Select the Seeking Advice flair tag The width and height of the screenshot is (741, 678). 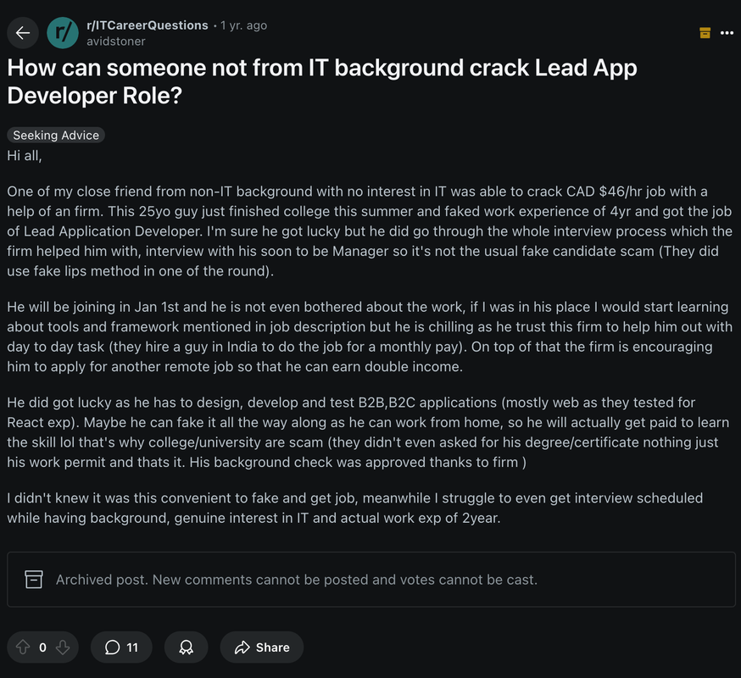[x=56, y=135]
